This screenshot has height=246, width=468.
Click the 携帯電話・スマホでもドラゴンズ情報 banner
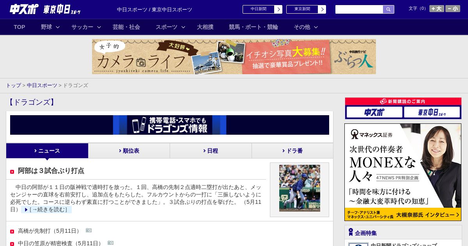point(170,125)
